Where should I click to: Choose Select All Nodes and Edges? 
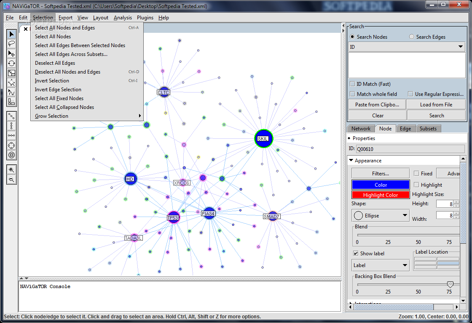click(x=87, y=28)
